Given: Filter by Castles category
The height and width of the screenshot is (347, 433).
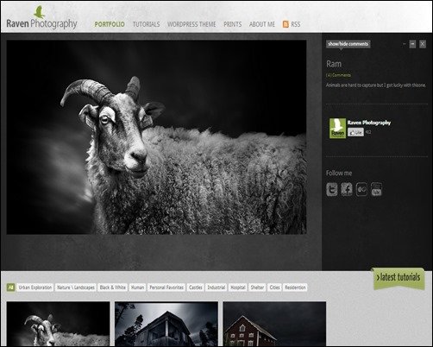Looking at the screenshot, I should [x=196, y=287].
